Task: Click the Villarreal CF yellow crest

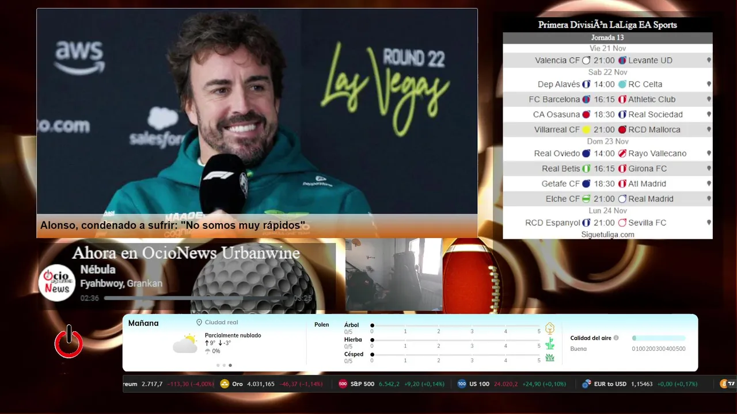Action: [x=586, y=130]
